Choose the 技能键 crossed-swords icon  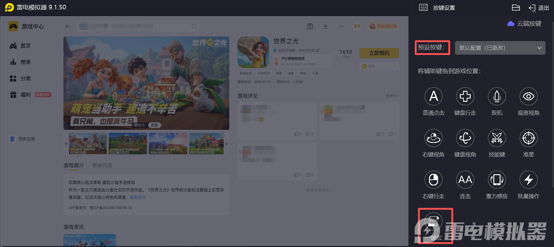(x=497, y=138)
